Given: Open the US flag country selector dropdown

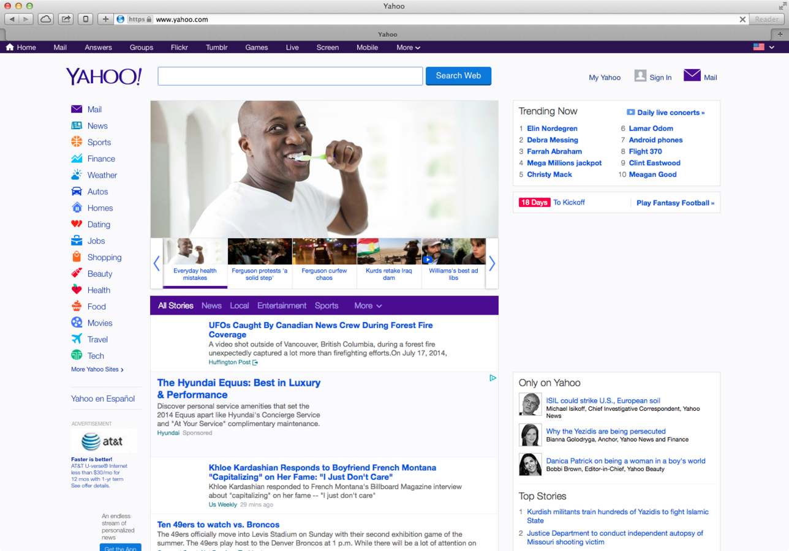Looking at the screenshot, I should (x=764, y=47).
